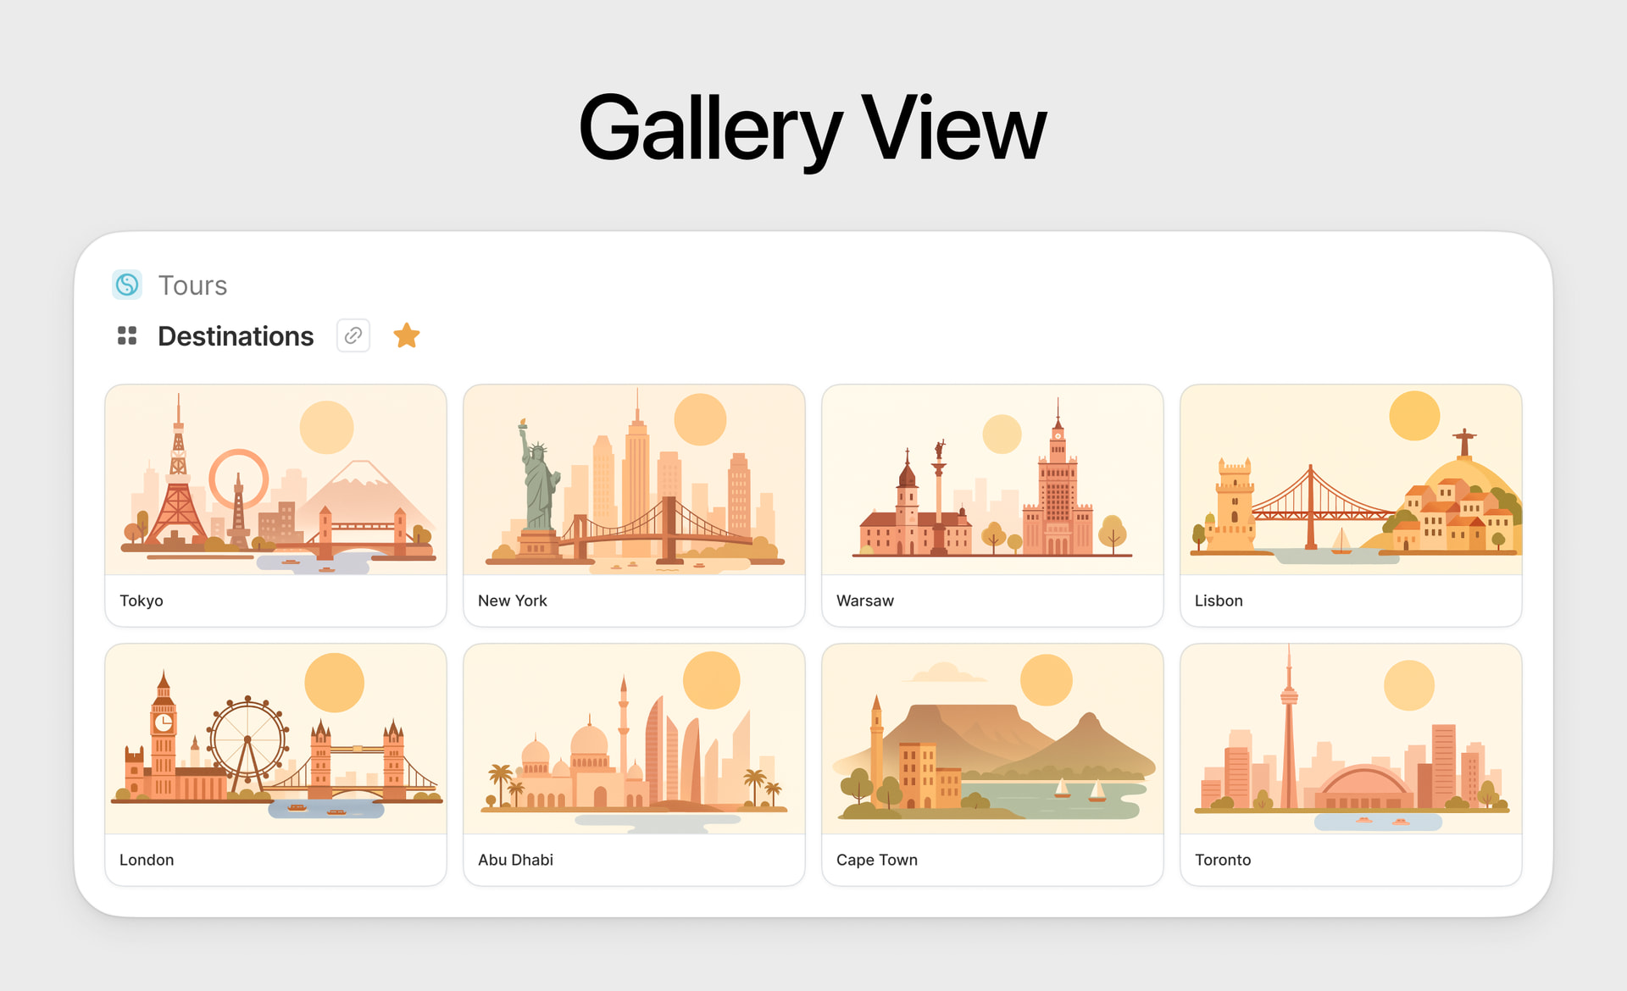Viewport: 1627px width, 991px height.
Task: Open the Abu Dhabi thumbnail
Action: pos(634,739)
